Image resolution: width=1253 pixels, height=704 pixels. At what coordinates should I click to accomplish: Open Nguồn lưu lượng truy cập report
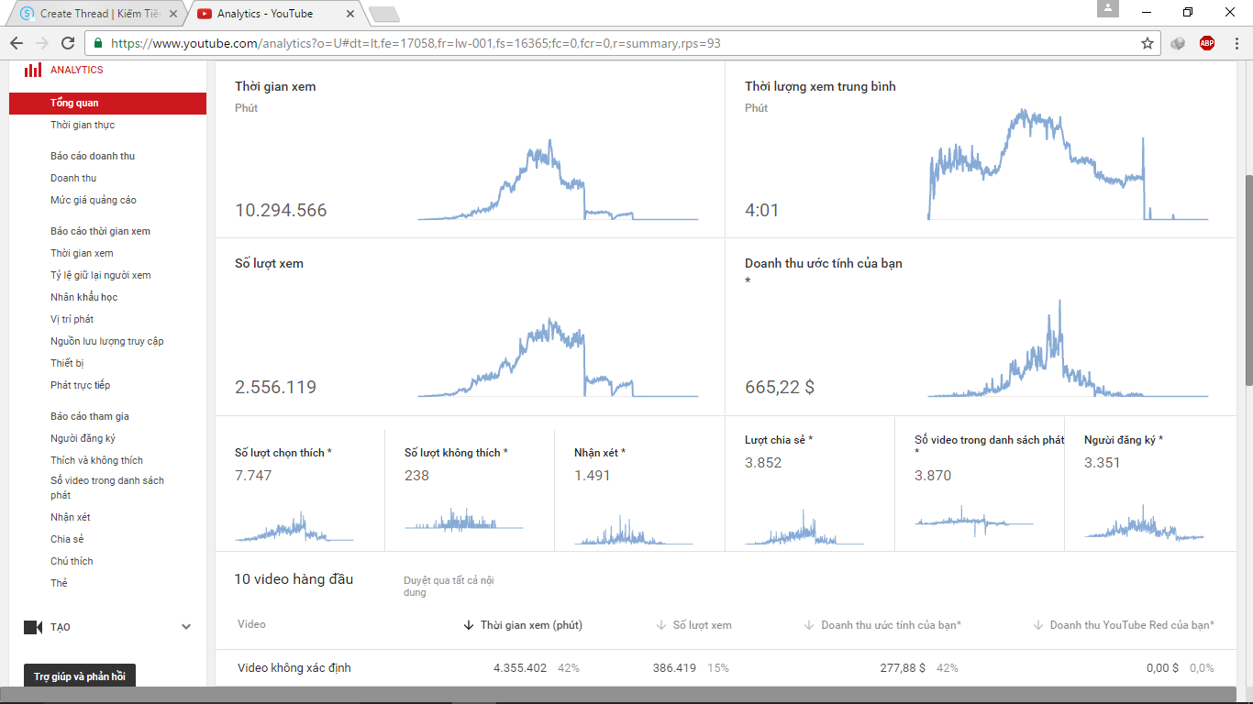coord(107,342)
